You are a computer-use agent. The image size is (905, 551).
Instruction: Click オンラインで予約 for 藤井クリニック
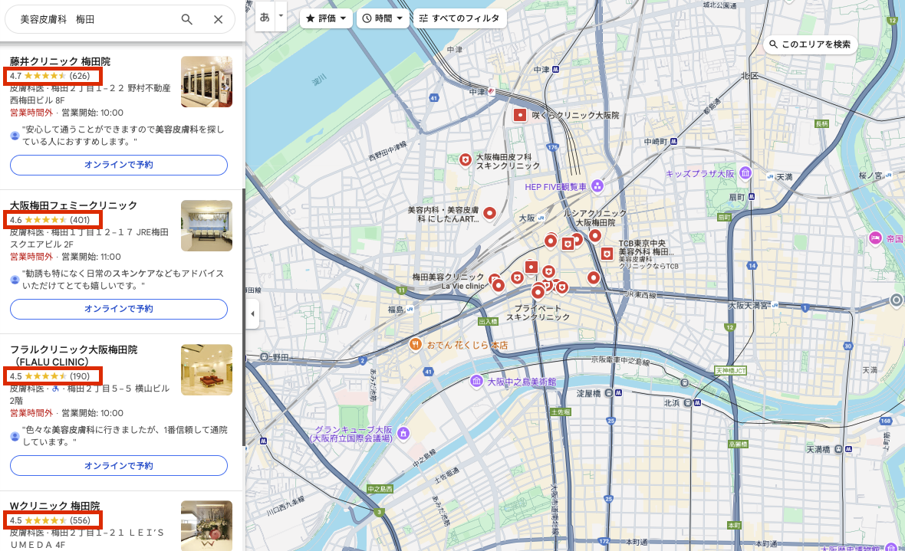click(x=119, y=165)
